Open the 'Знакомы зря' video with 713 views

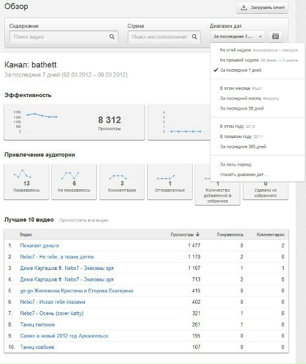point(67,279)
